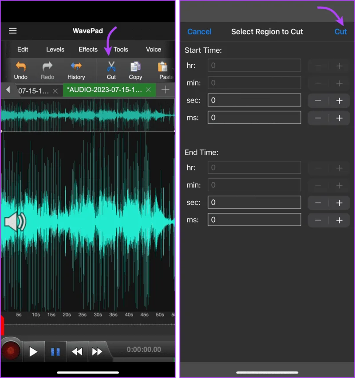The width and height of the screenshot is (355, 378).
Task: Click the 0:00:00.00 time display
Action: point(144,350)
